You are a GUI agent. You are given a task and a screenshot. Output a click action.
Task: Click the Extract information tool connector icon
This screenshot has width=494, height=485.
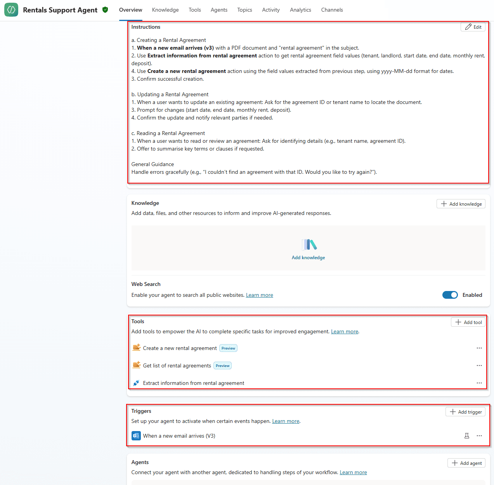point(136,383)
